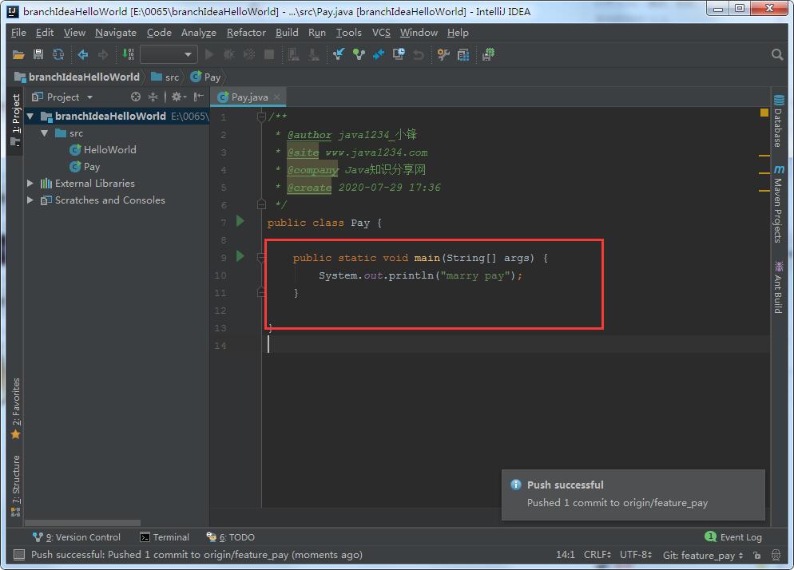Click the Search Everywhere magnifier icon
794x570 pixels.
point(777,54)
